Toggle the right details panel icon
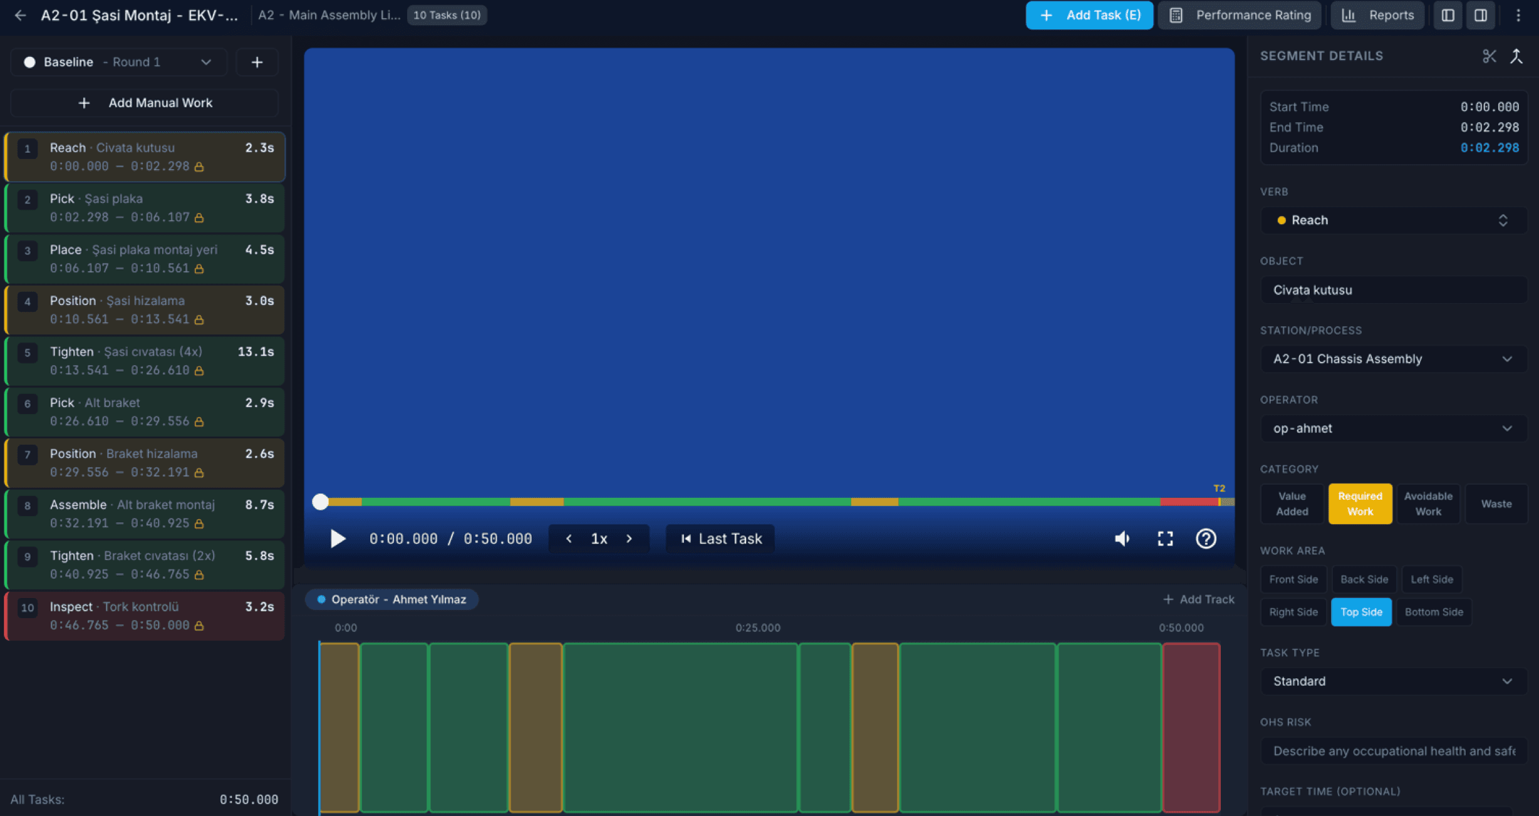 (x=1481, y=14)
